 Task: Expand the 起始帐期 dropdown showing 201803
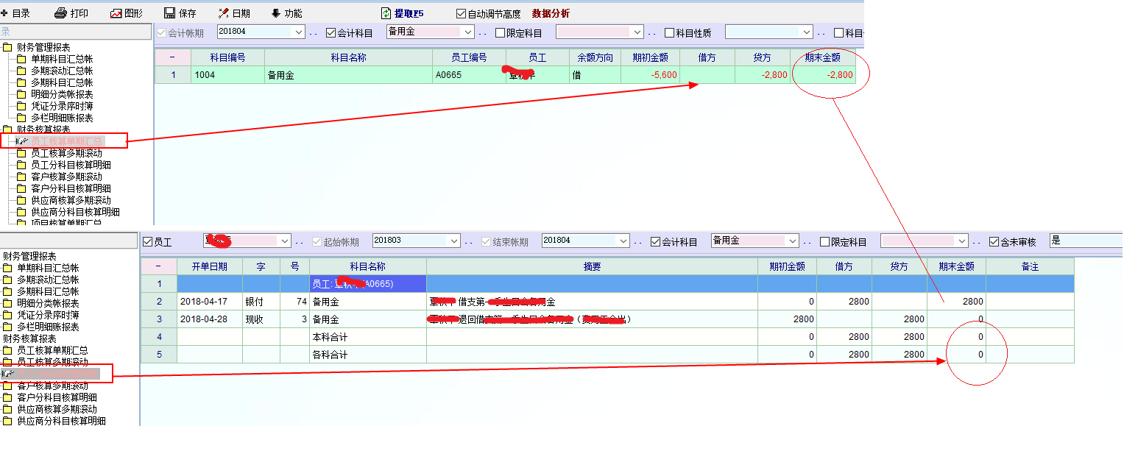click(454, 241)
